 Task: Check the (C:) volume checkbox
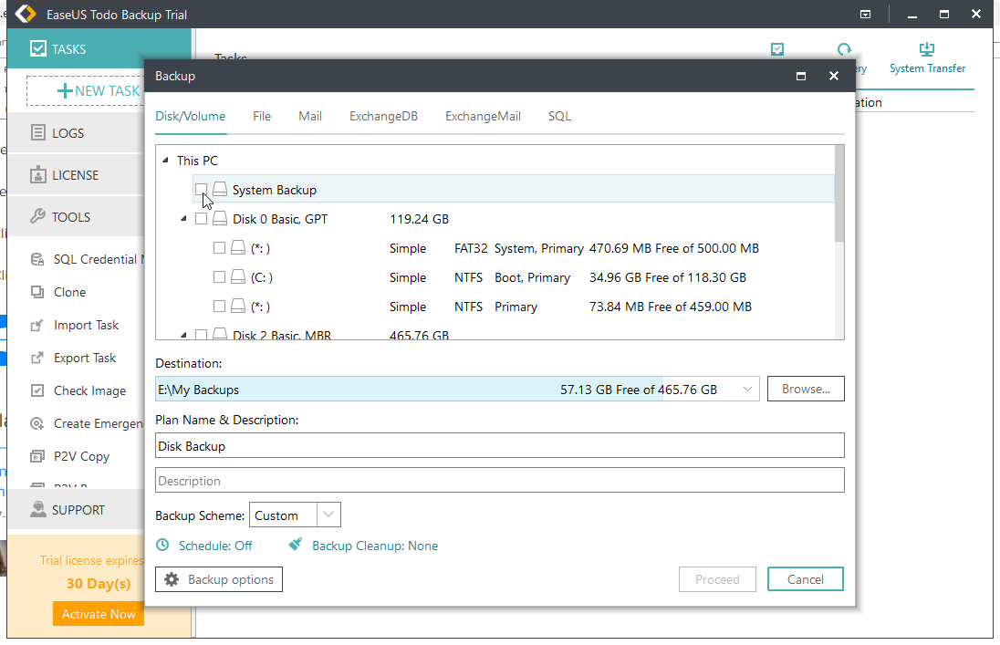(x=219, y=276)
